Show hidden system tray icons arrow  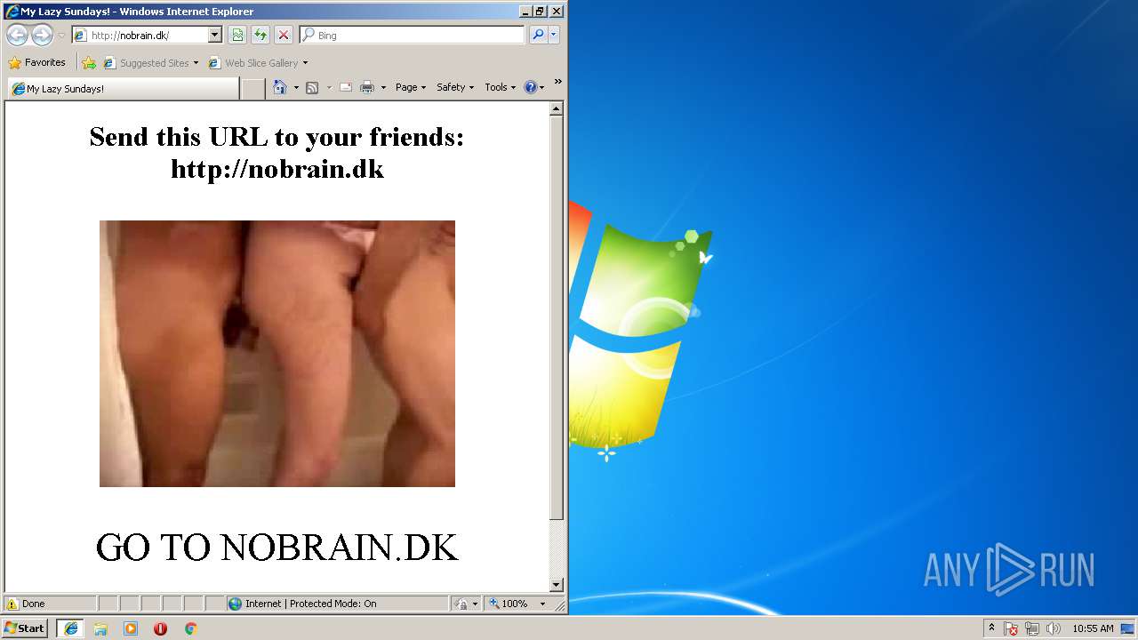pos(991,628)
